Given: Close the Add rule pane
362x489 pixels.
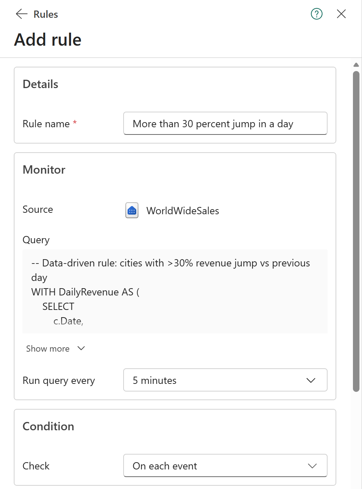Looking at the screenshot, I should [341, 14].
